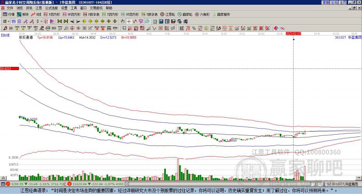Click the 极反通道 indicator label

click(x=26, y=37)
